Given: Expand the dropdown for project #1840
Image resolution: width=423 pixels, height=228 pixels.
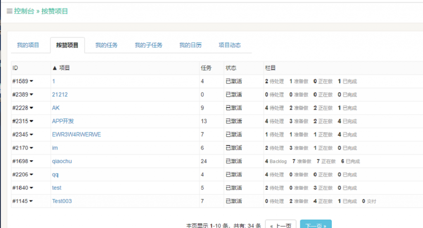Looking at the screenshot, I should (31, 188).
